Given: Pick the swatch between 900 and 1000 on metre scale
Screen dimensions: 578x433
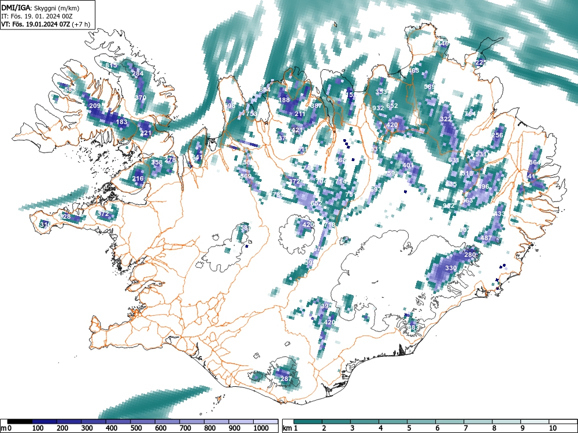Looking at the screenshot, I should [x=241, y=421].
